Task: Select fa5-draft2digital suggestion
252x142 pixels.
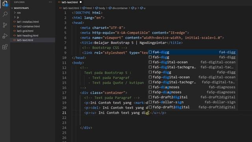Action: coord(193,97)
